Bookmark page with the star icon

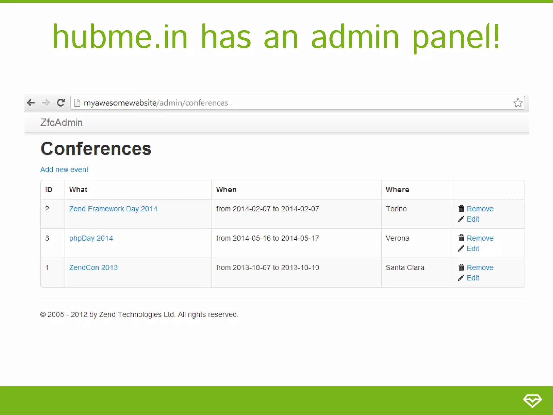click(x=518, y=103)
